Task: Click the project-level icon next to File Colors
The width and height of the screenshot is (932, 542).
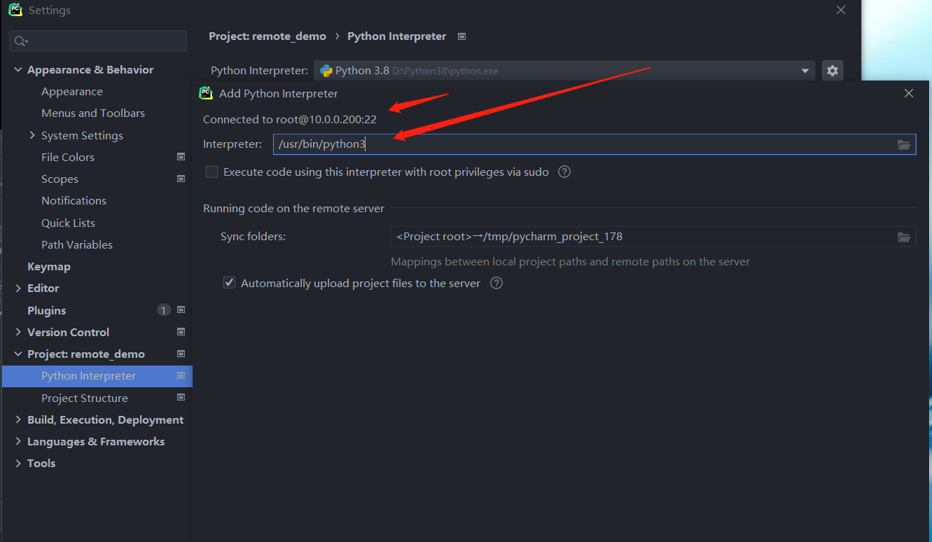Action: point(181,157)
